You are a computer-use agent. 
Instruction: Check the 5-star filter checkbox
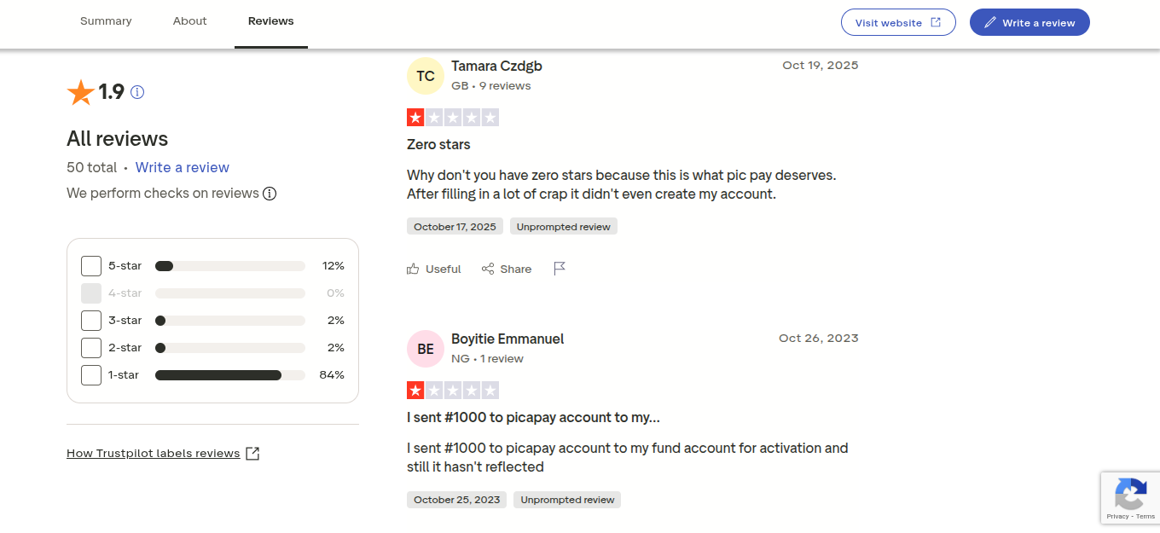pos(91,266)
